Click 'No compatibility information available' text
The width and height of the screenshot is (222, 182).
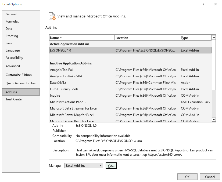pos(103,136)
